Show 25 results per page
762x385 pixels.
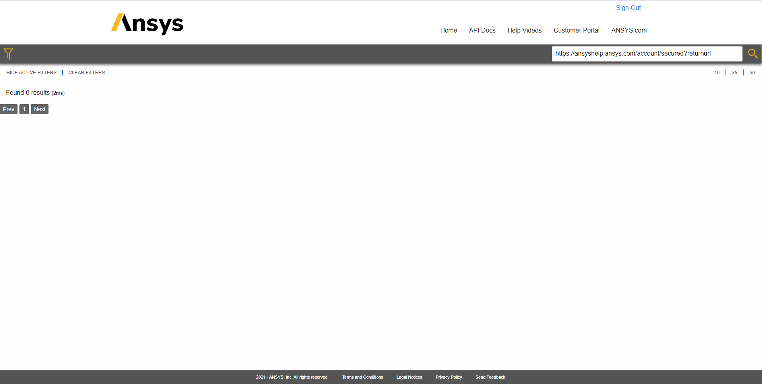pos(734,73)
